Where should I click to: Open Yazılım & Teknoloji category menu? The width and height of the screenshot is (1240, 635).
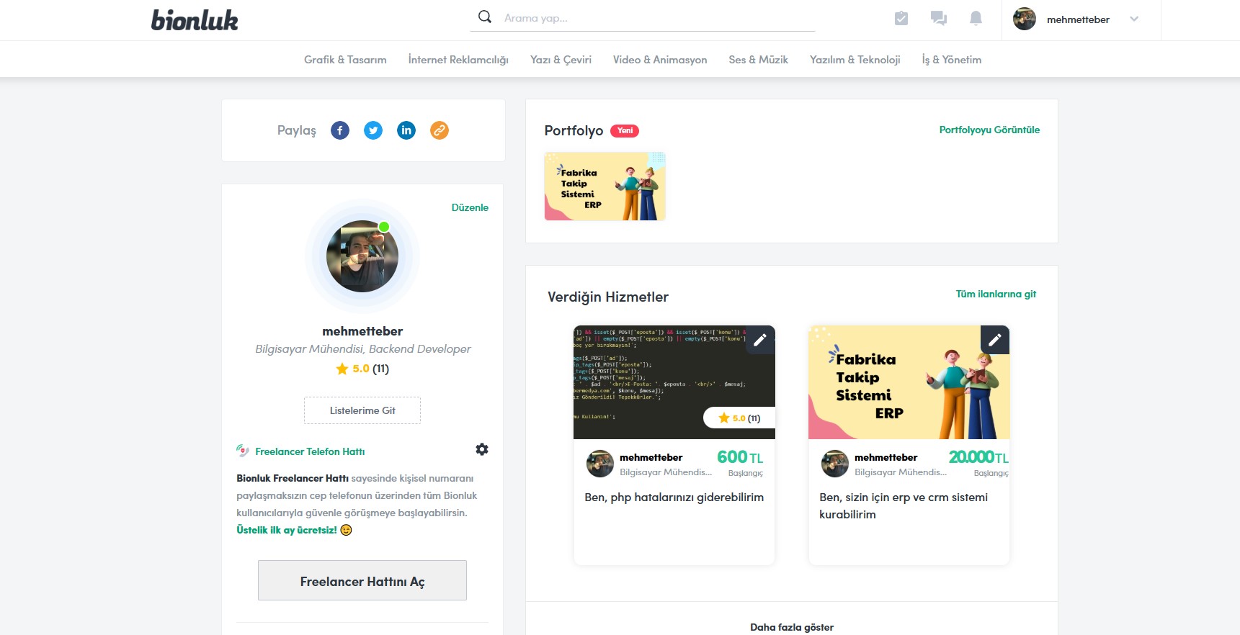[x=855, y=60]
